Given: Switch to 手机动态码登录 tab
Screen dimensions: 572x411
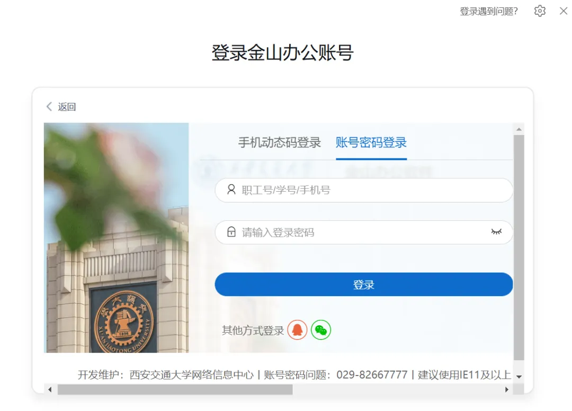Looking at the screenshot, I should [280, 142].
